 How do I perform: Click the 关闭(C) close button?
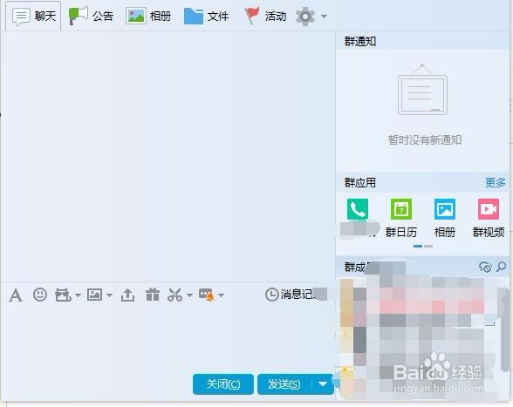pos(223,384)
